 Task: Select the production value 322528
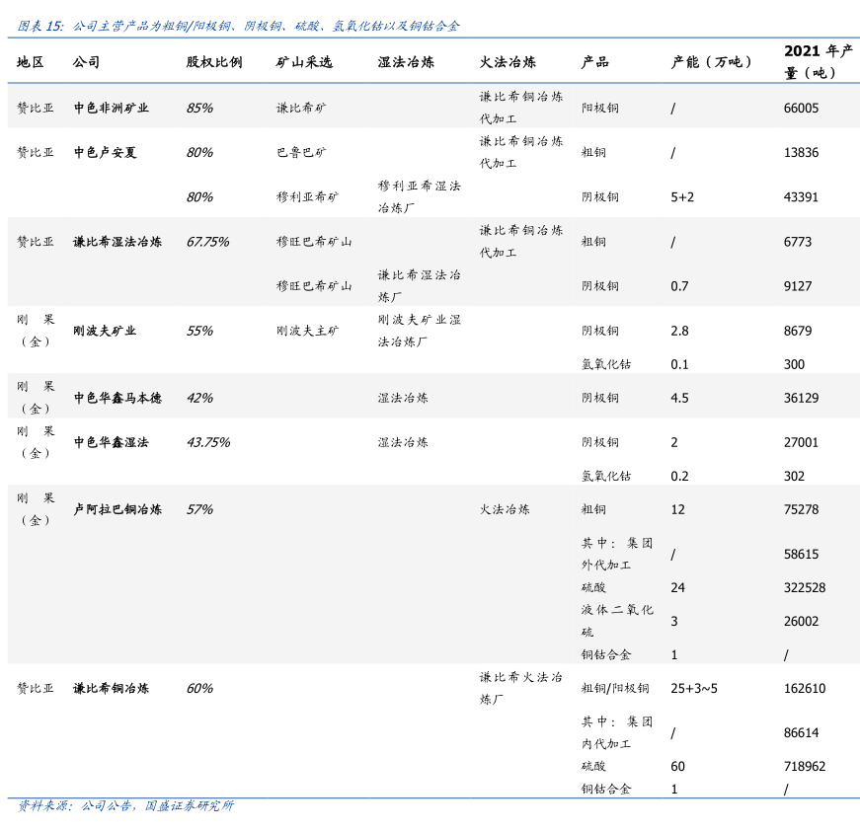click(804, 587)
